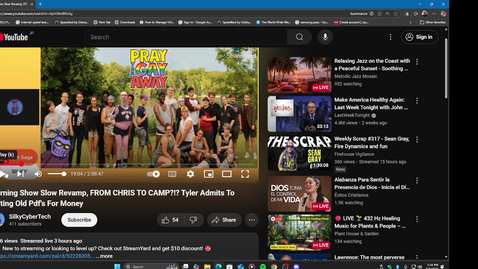Open the Other favorites folder
The image size is (478, 269).
[x=433, y=22]
